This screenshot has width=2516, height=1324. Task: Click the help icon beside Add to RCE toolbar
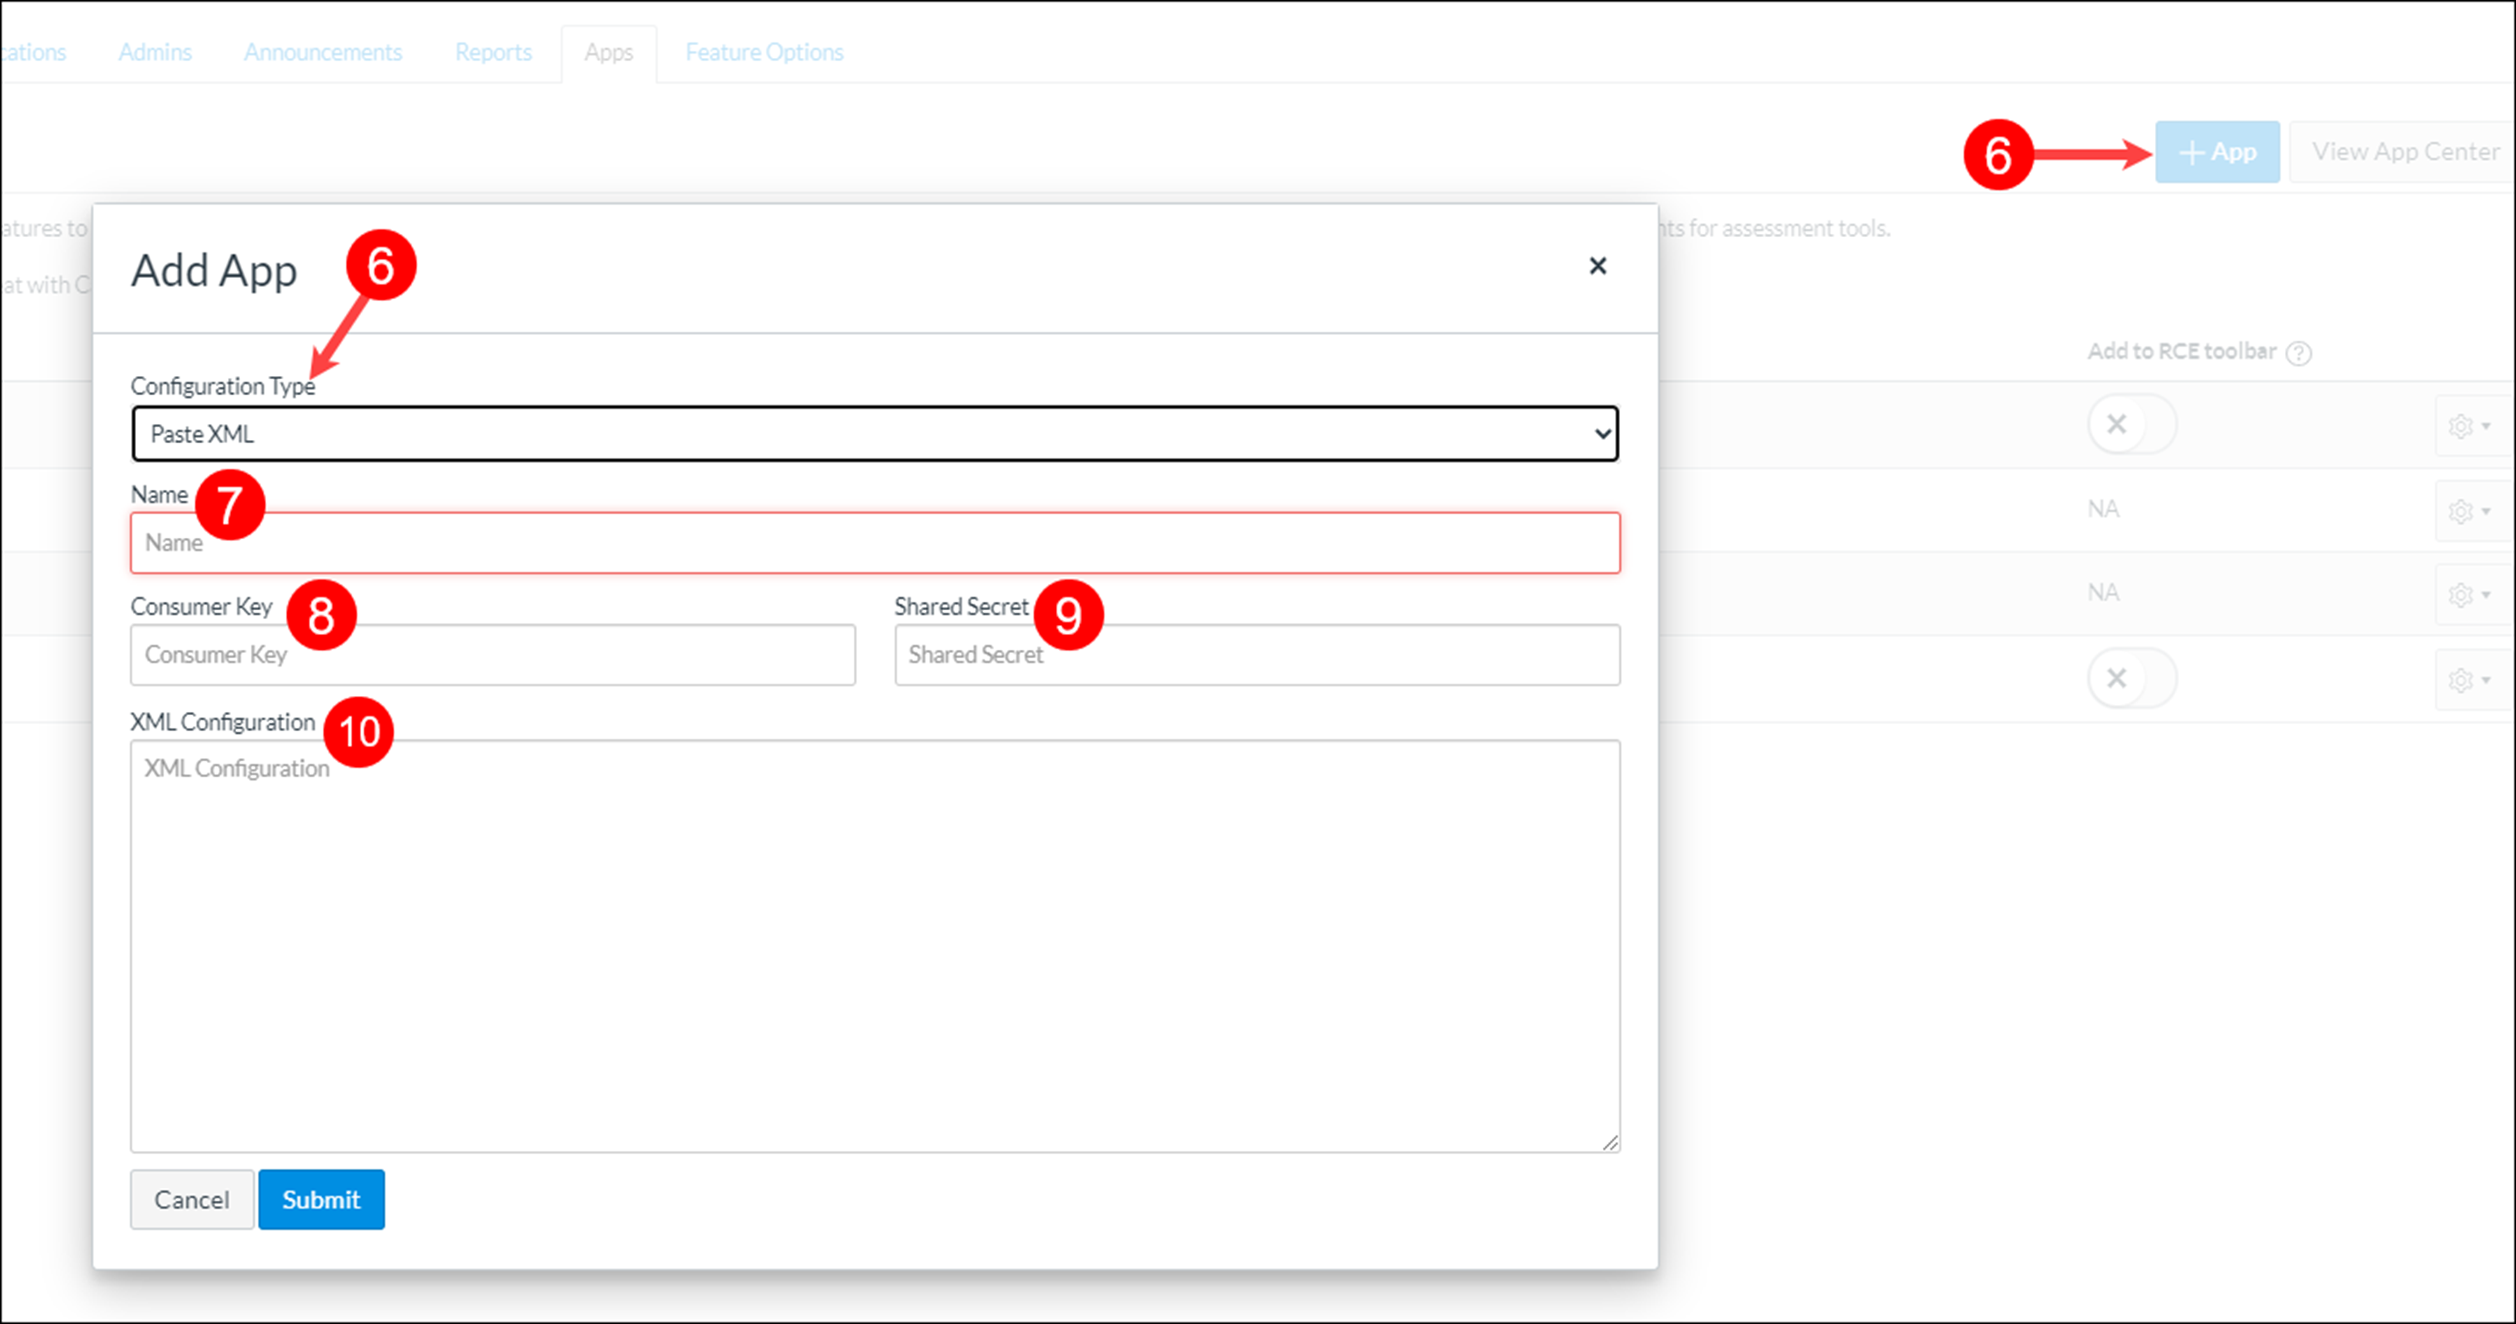point(2299,353)
